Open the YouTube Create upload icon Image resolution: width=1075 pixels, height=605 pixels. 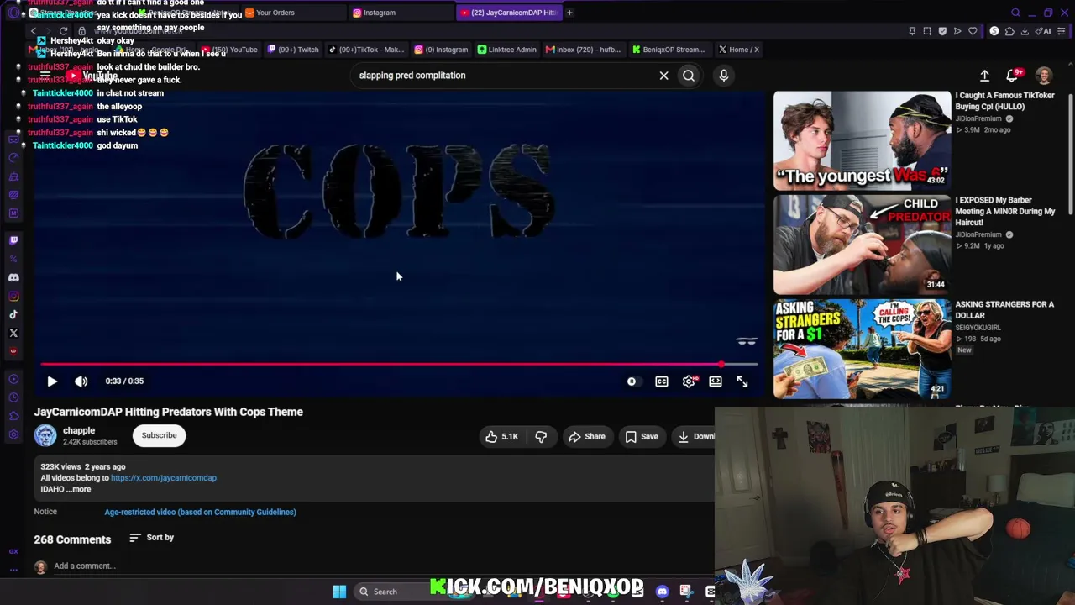click(984, 76)
